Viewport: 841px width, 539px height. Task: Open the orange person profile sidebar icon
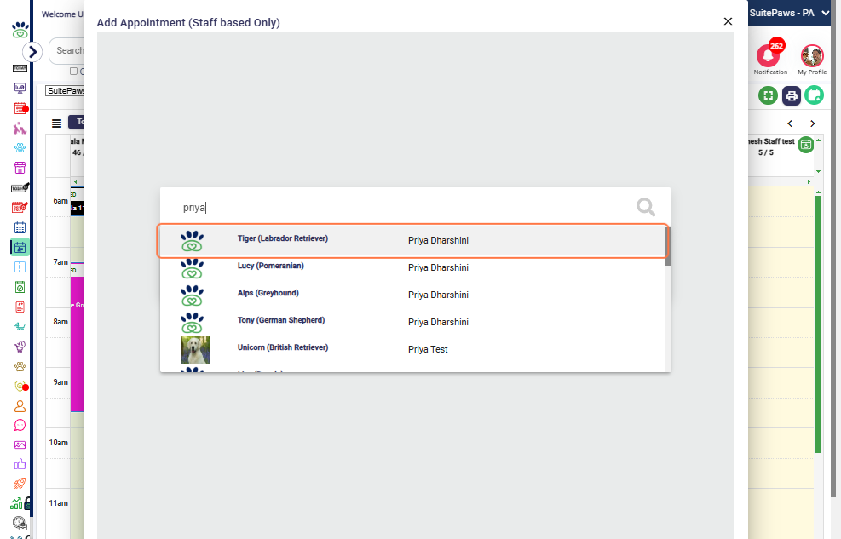(20, 405)
